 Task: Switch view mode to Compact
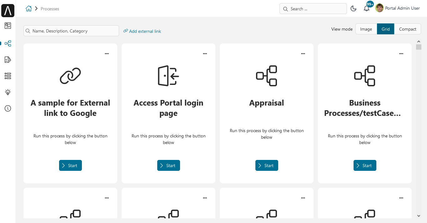[408, 29]
